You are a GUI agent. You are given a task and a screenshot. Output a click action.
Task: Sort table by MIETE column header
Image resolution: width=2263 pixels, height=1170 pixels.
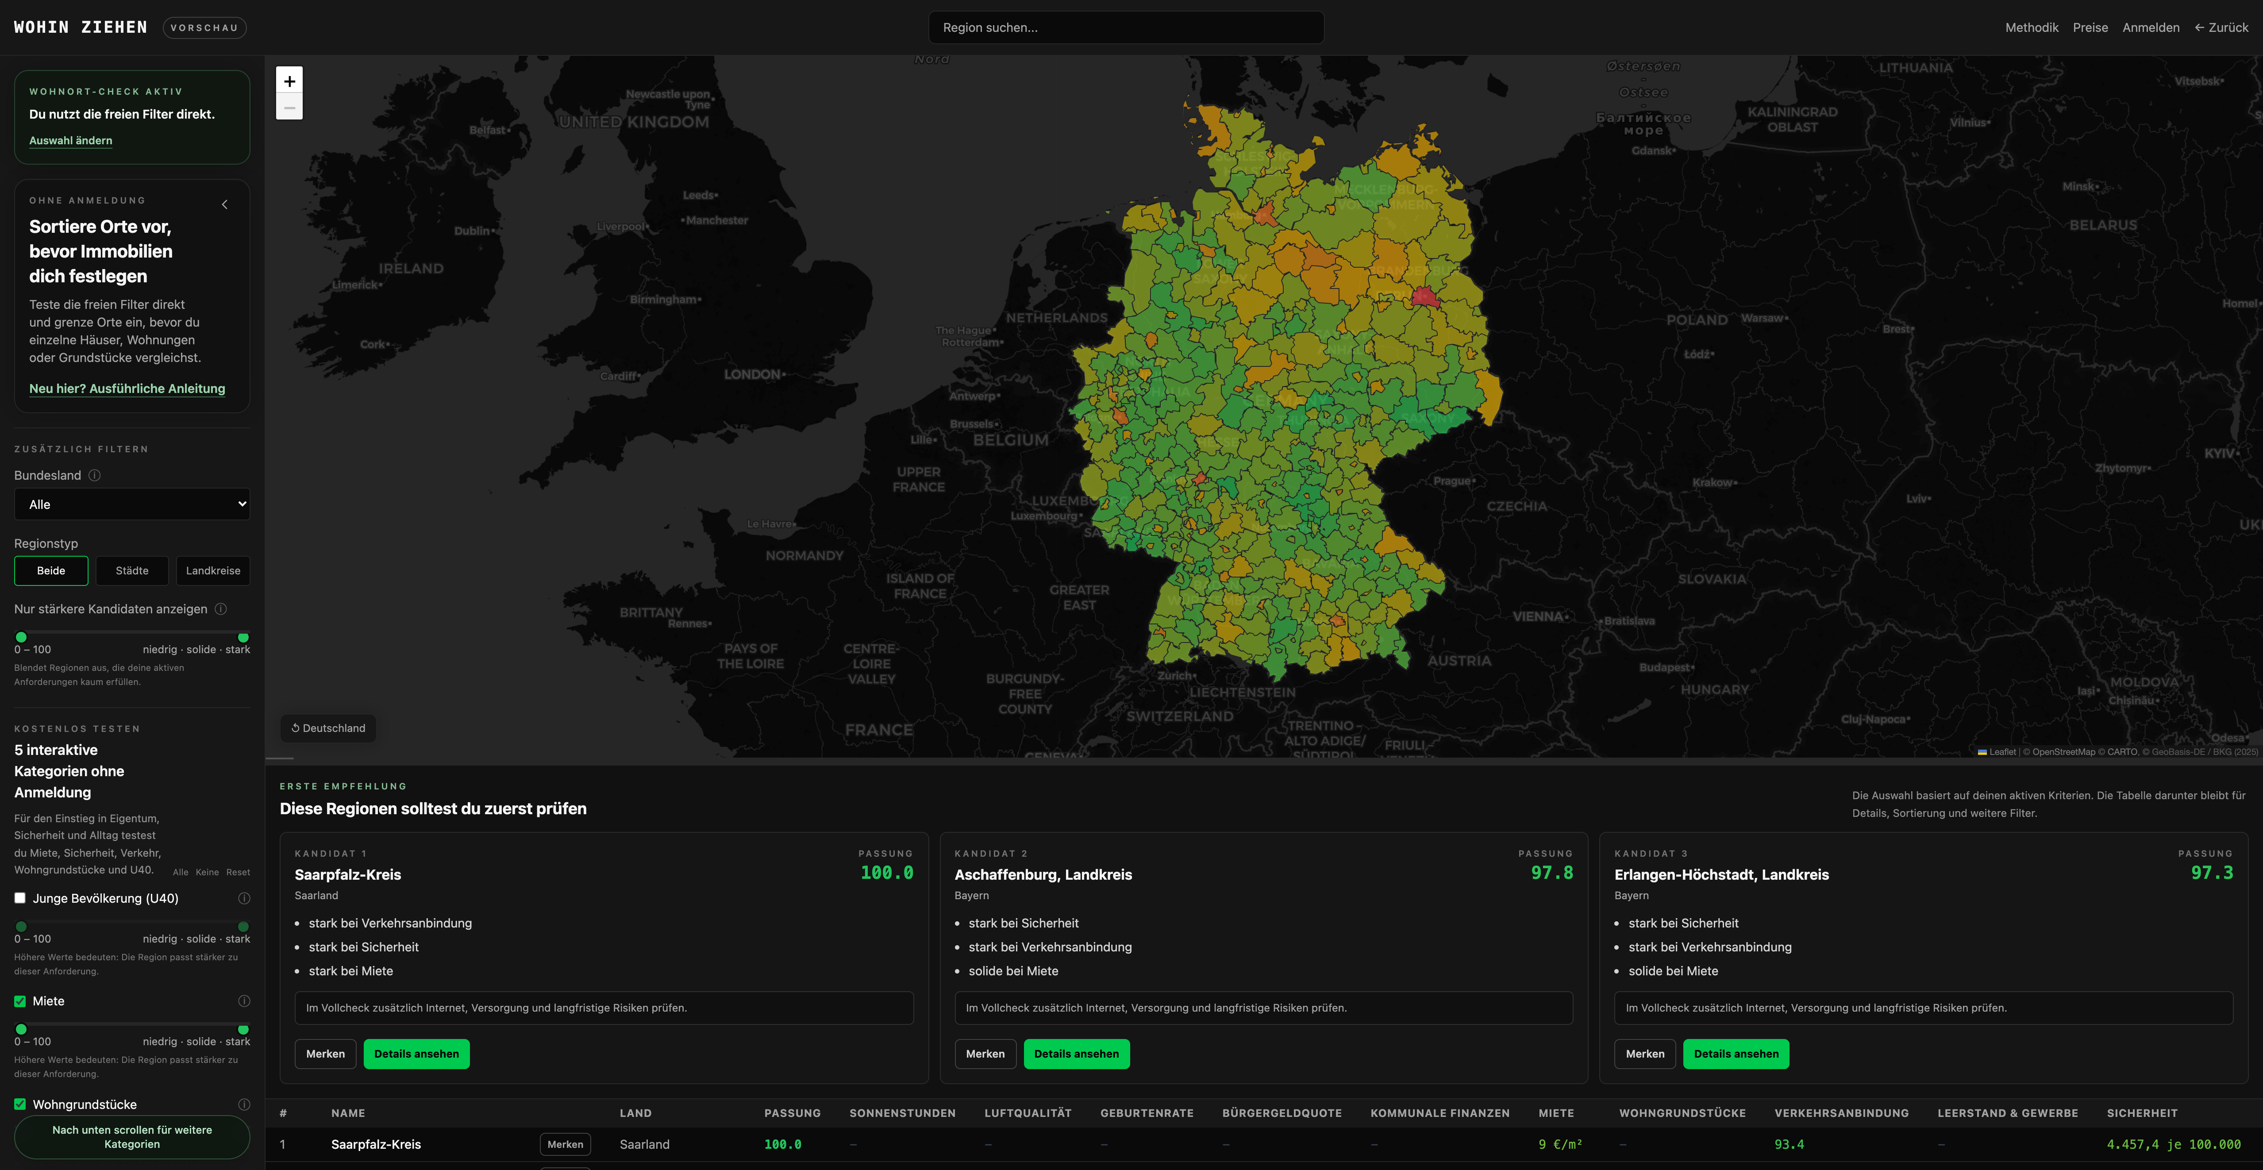coord(1556,1113)
